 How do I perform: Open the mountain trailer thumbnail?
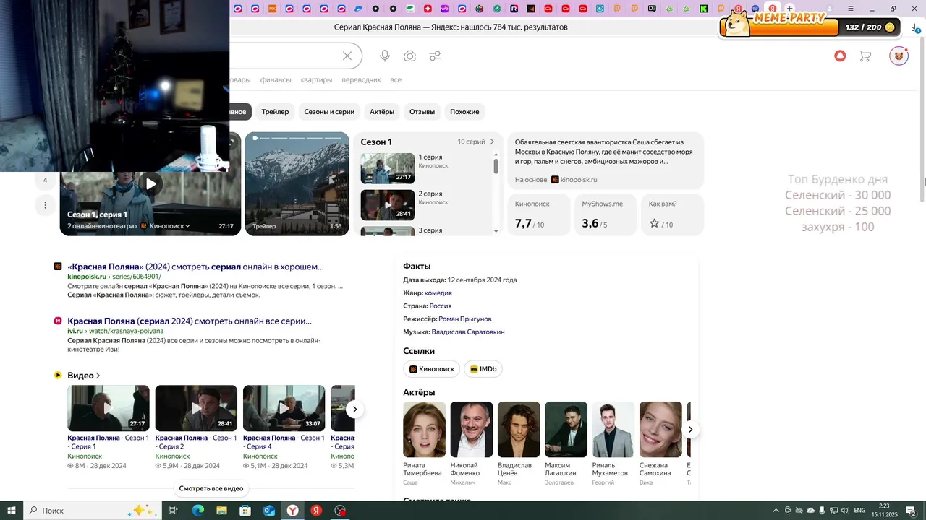click(297, 183)
